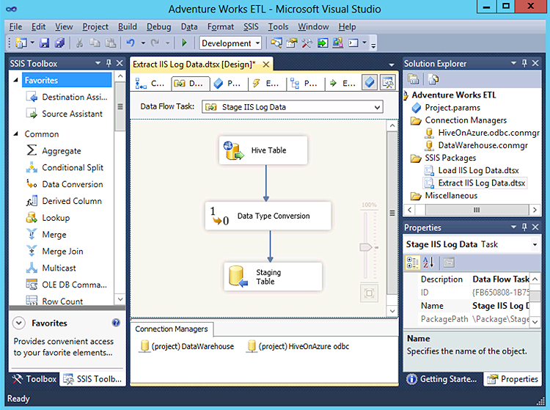This screenshot has height=410, width=550.
Task: Open the HiveOnAzure odbc connection manager
Action: (x=298, y=346)
